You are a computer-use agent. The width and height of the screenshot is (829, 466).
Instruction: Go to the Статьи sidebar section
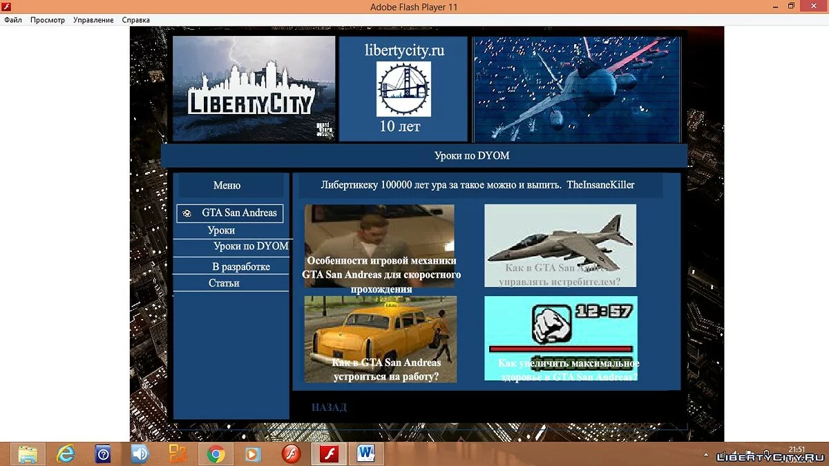click(224, 283)
